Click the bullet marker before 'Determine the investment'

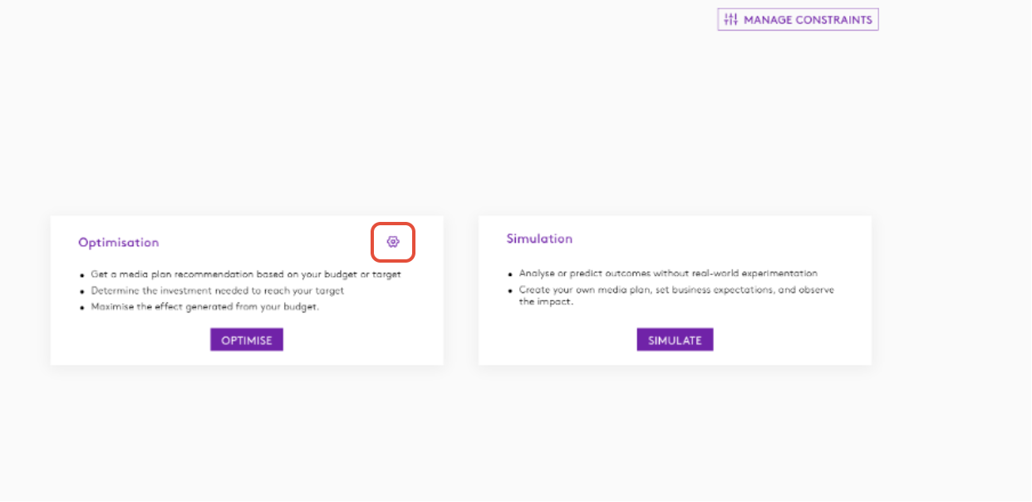pos(82,292)
